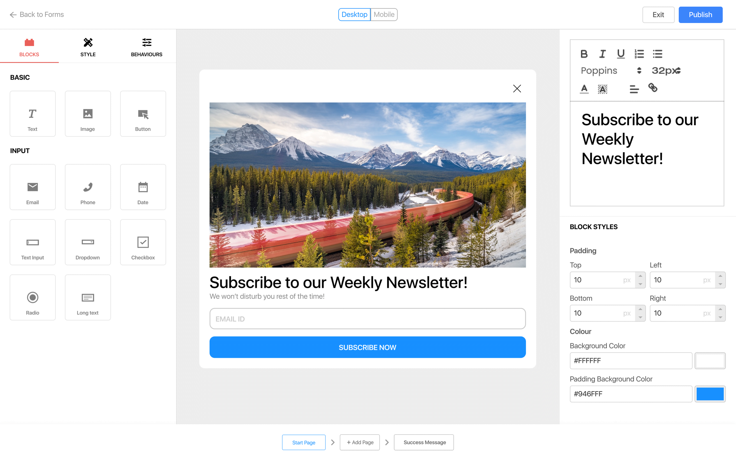
Task: Publish the form
Action: pos(700,15)
